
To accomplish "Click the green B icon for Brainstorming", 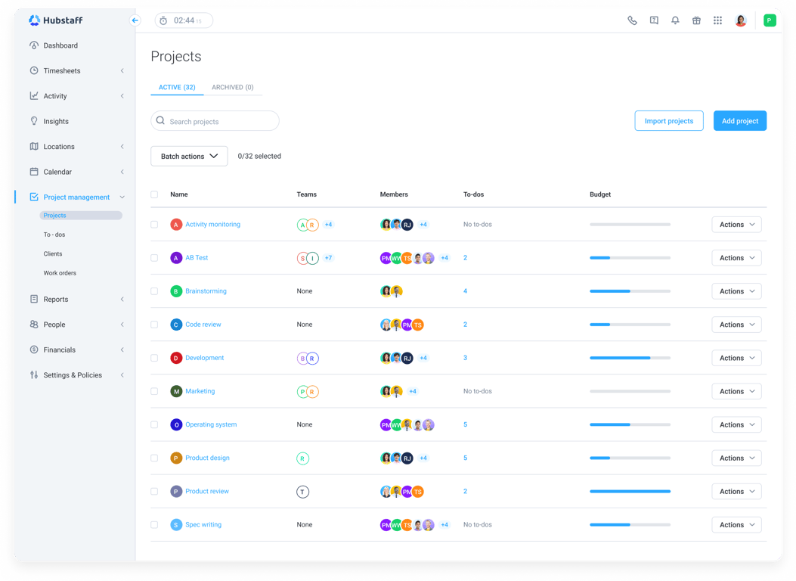I will (x=176, y=291).
